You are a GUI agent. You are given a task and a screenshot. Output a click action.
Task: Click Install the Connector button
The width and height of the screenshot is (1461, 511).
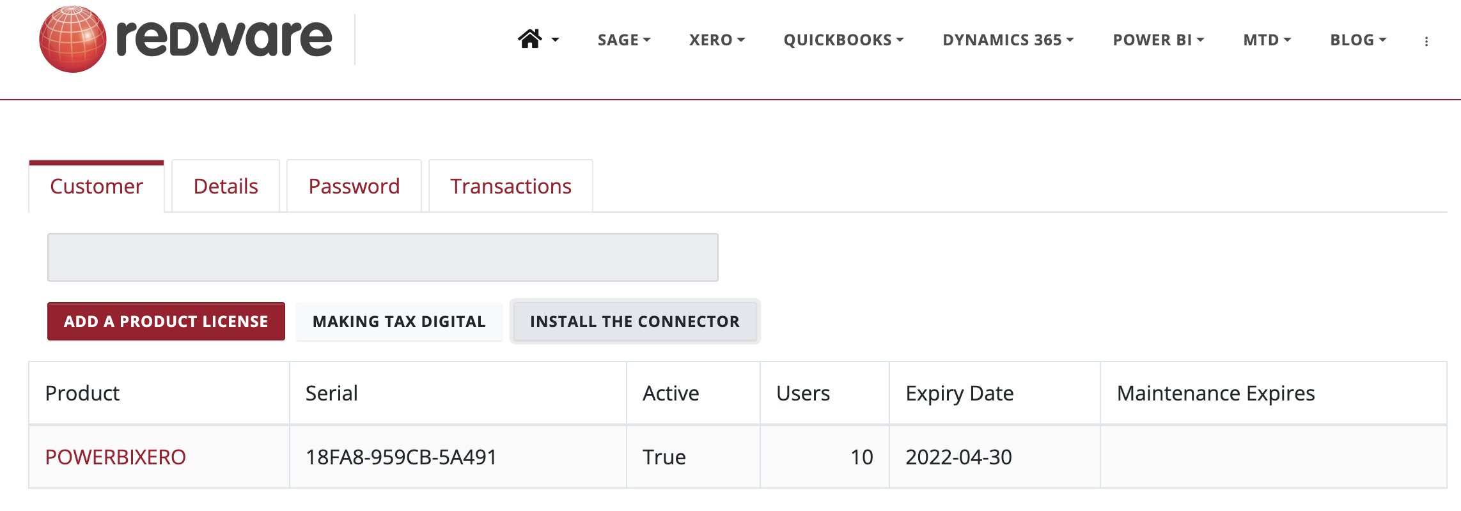click(x=635, y=321)
